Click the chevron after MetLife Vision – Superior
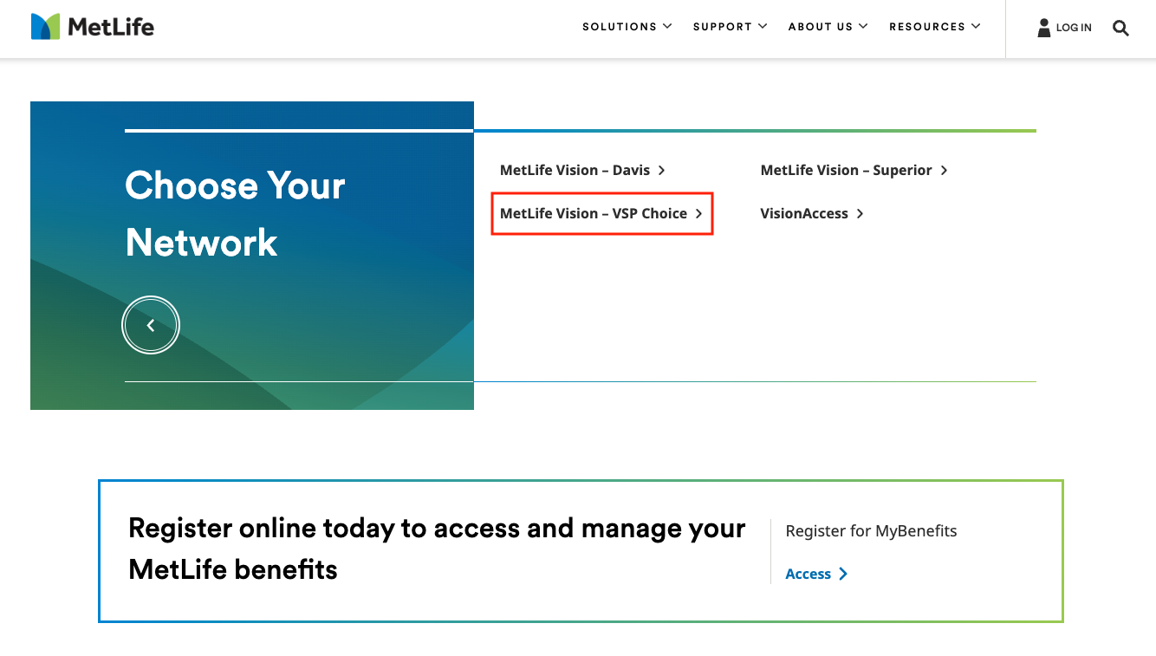 coord(944,170)
